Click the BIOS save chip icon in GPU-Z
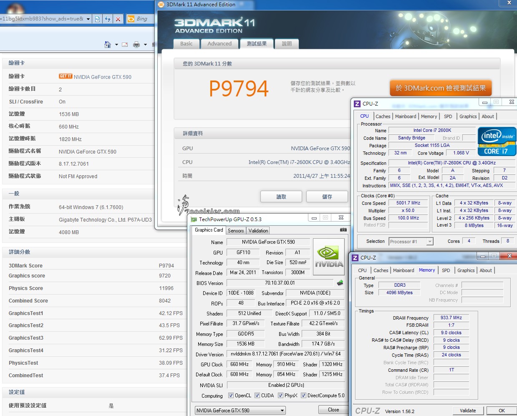Screen dimensions: 517x416 coord(340,282)
